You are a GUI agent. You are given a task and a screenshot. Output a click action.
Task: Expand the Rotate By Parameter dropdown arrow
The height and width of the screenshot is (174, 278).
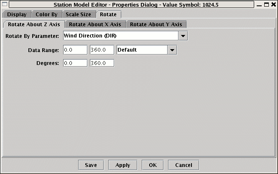tap(183, 36)
